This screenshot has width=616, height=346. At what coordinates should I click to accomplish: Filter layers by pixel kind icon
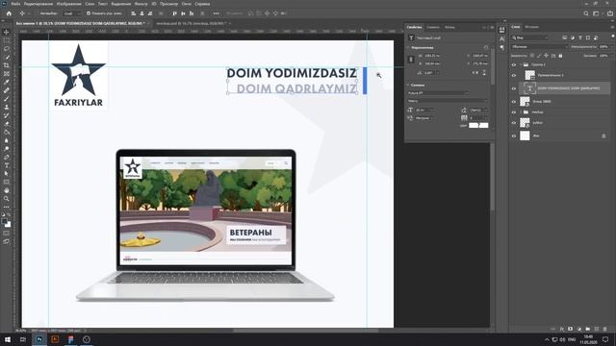pyautogui.click(x=565, y=37)
